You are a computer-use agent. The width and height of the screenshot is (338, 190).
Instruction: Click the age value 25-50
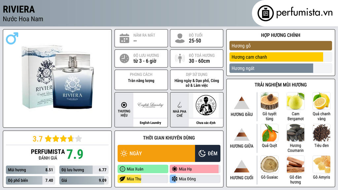point(195,41)
